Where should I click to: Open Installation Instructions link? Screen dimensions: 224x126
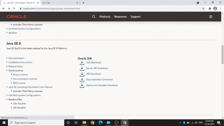tap(20, 62)
